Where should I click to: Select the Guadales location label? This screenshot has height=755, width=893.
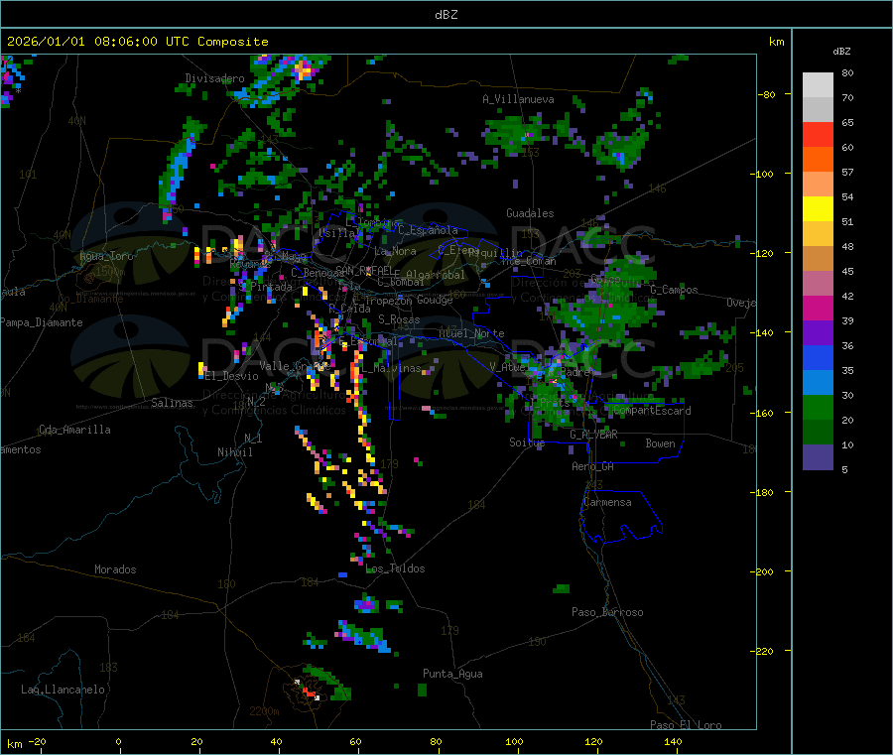tap(530, 213)
